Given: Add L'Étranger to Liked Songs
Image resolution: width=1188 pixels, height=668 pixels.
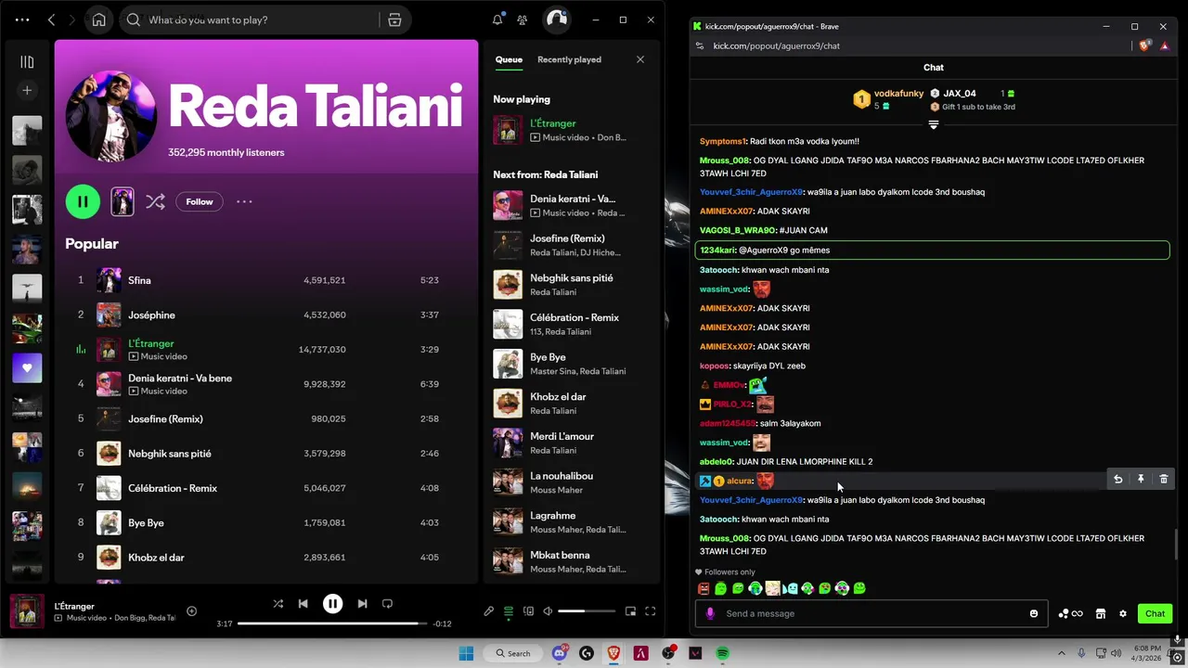Looking at the screenshot, I should click(x=191, y=610).
